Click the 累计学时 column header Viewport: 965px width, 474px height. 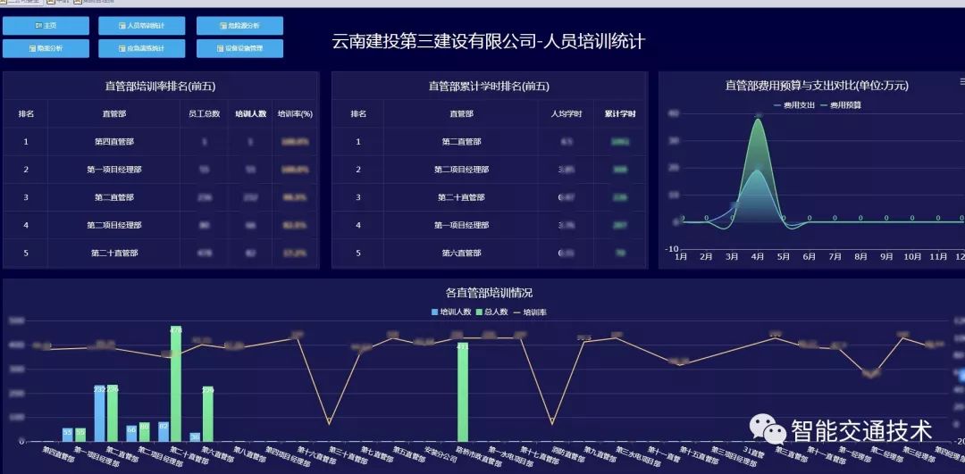pyautogui.click(x=620, y=113)
